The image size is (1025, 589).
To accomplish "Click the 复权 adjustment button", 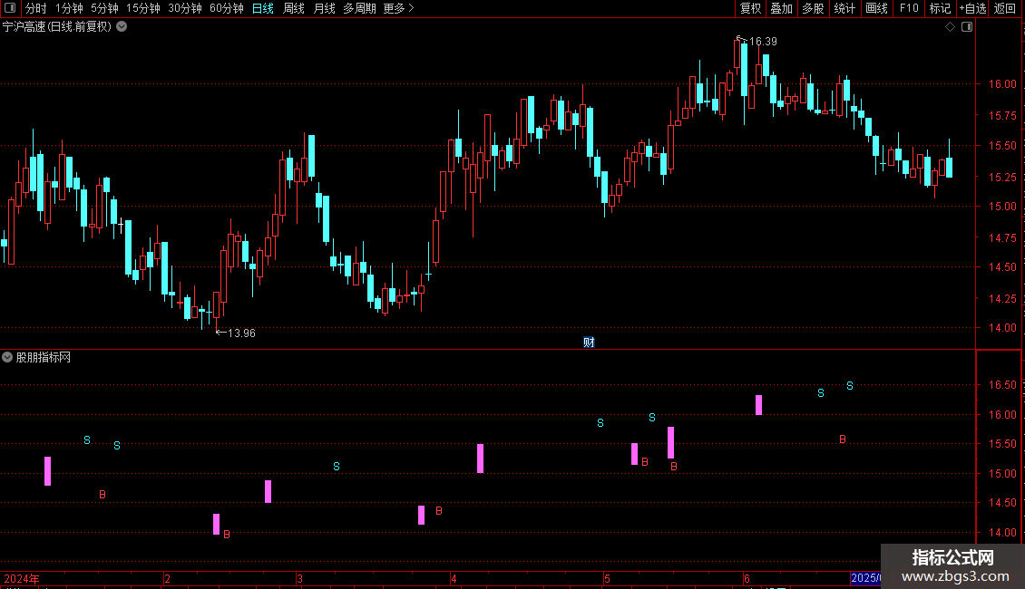I will click(x=750, y=8).
